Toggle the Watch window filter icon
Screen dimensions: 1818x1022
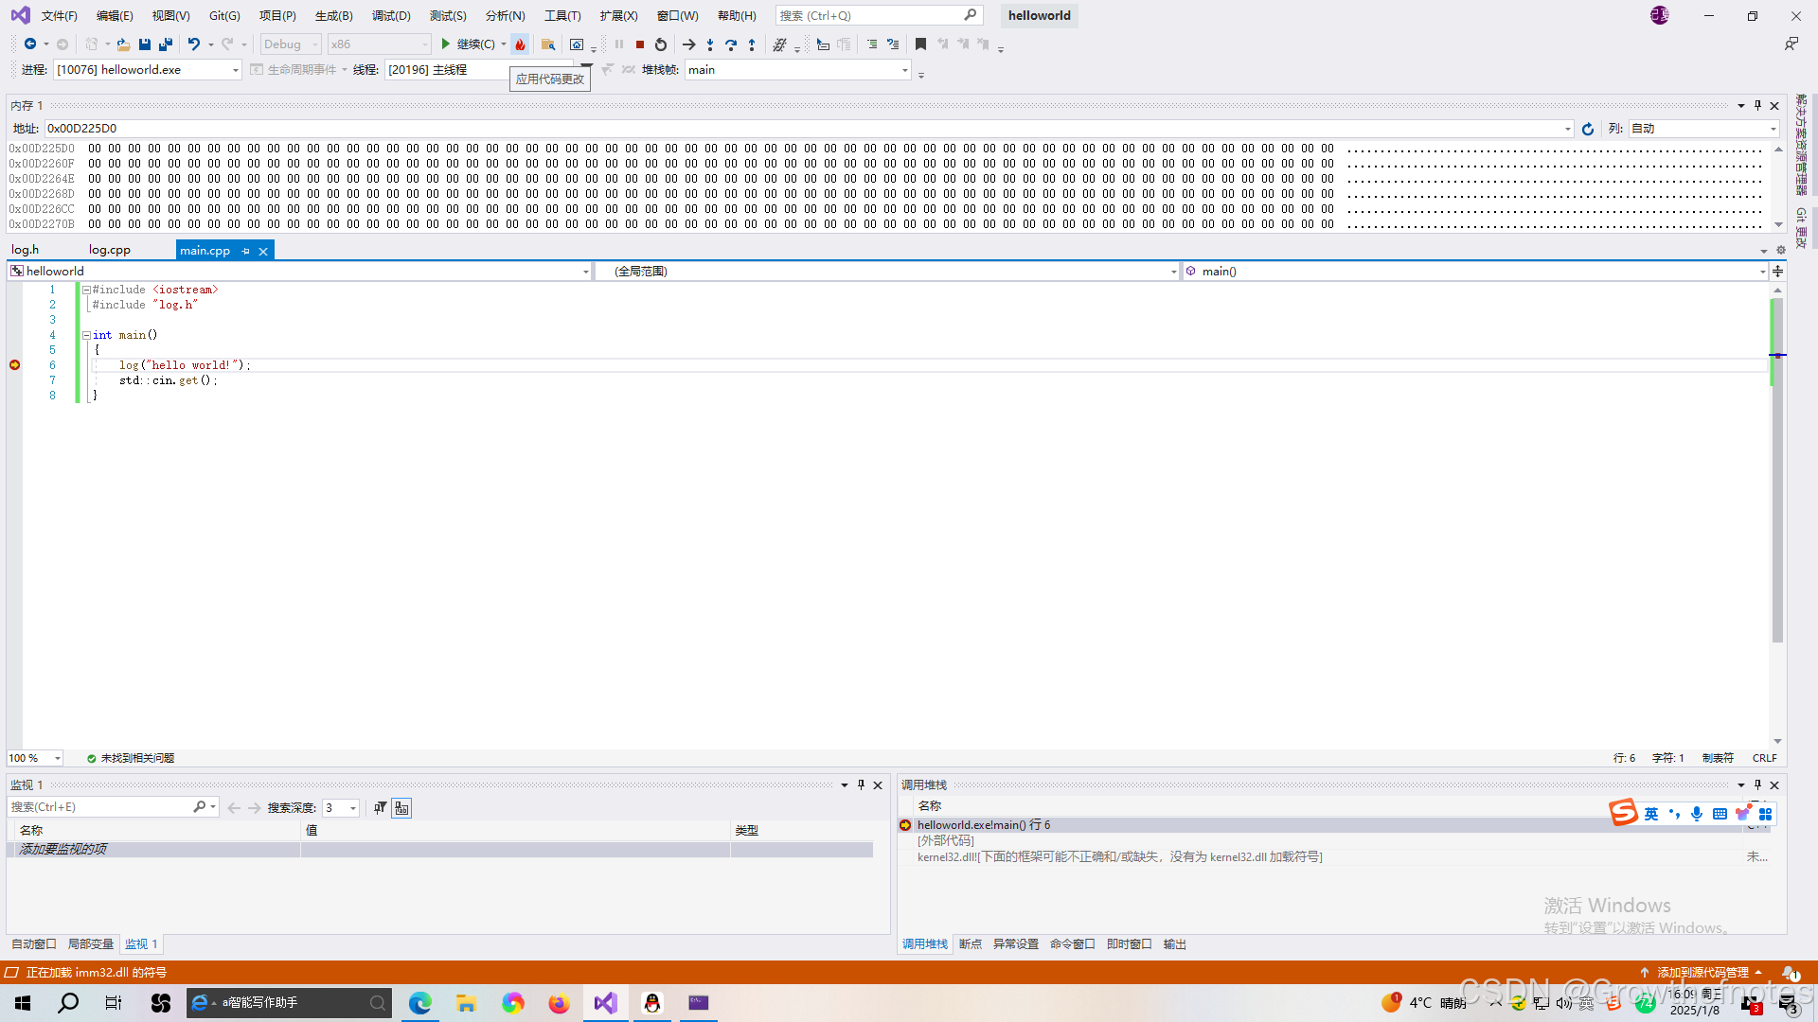380,808
